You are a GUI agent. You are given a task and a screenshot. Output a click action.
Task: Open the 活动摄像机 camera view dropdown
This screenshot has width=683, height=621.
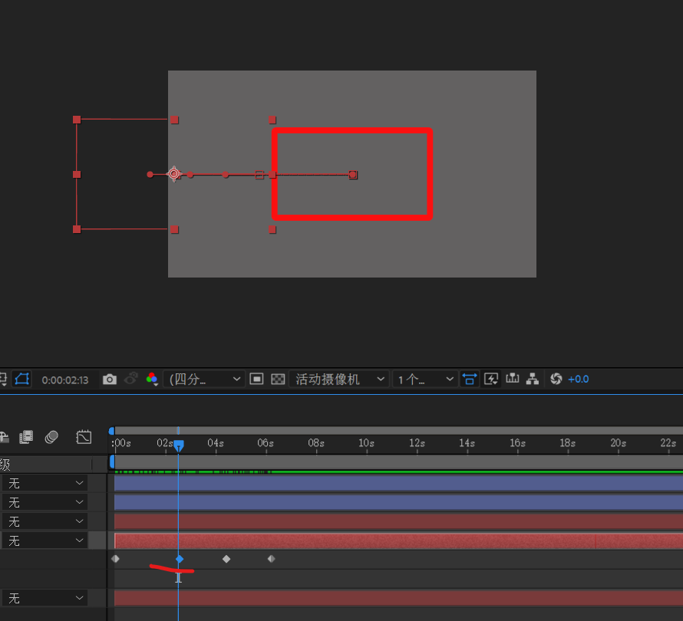340,379
